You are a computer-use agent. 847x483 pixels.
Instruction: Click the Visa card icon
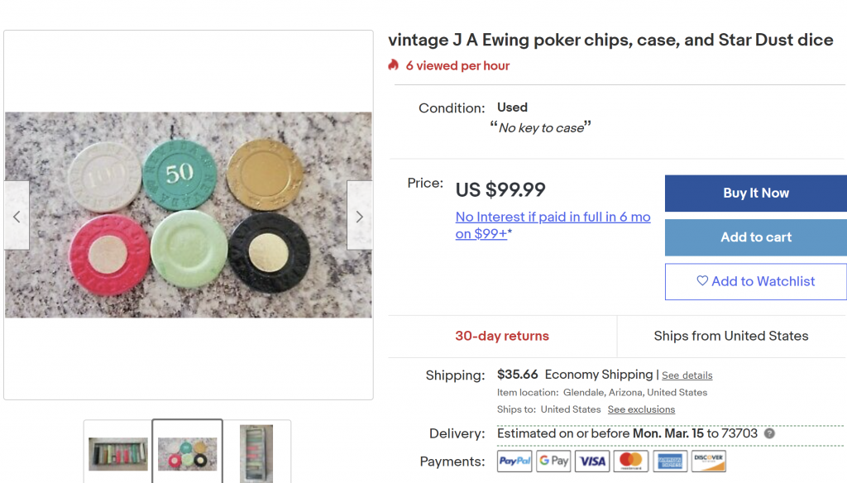coord(592,461)
